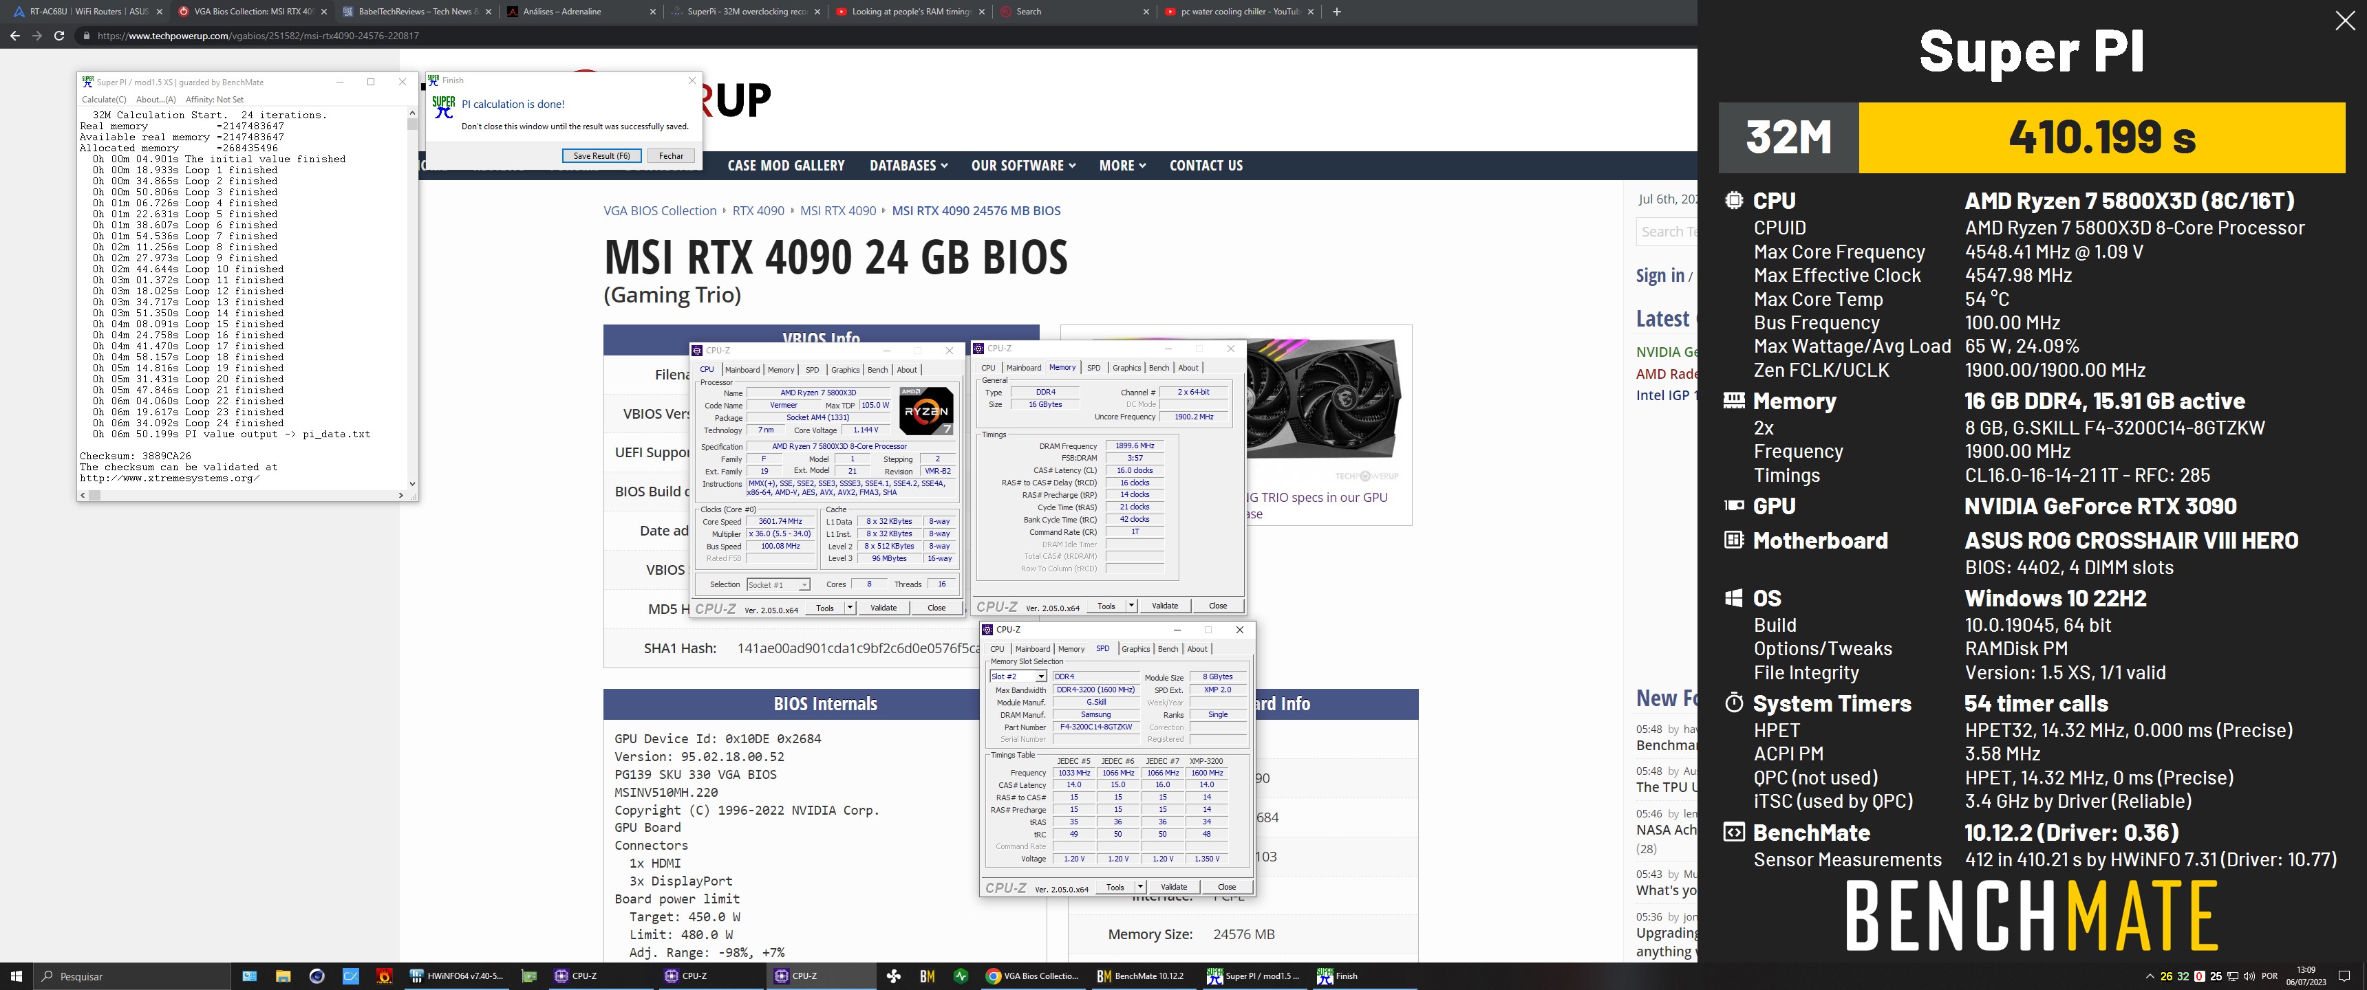Switch to Bench tab in CPU-Z Memory window
Viewport: 2367px width, 990px height.
pos(1159,368)
